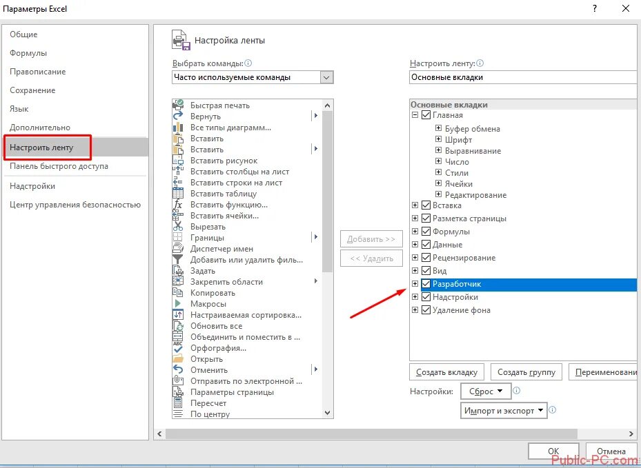Open the Панель быстрого доступа category
641x468 pixels.
pos(59,166)
